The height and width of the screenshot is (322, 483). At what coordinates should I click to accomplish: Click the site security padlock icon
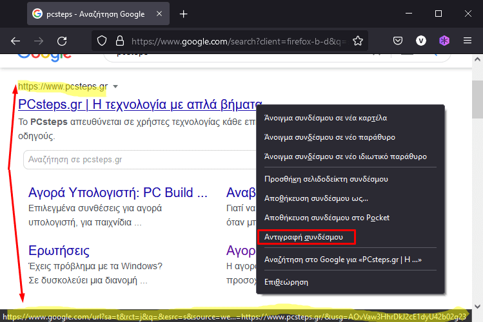(x=120, y=41)
